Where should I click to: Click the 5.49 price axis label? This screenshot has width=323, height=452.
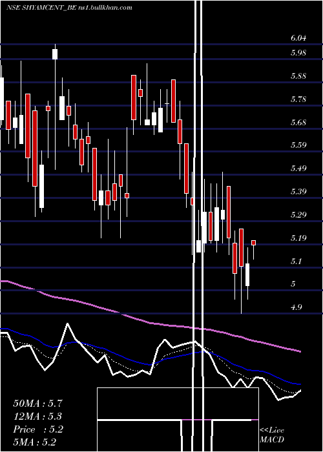298,169
